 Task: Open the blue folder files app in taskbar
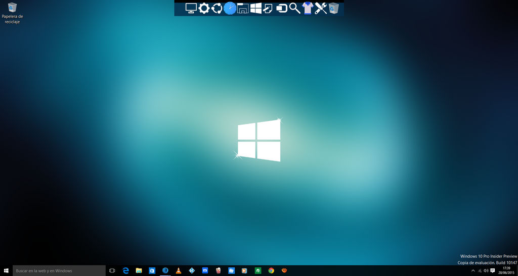[231, 271]
